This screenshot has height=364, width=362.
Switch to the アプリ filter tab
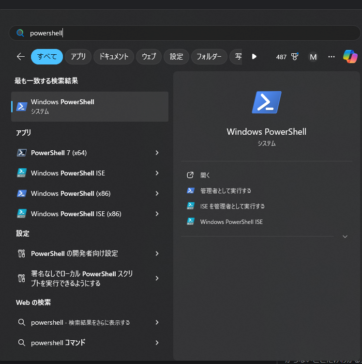tap(78, 56)
